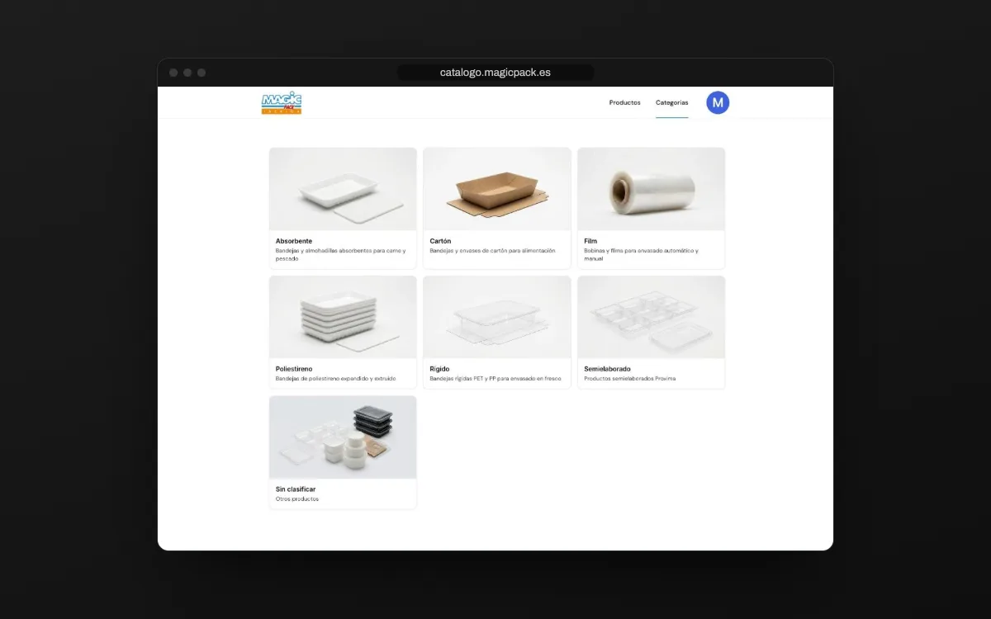
Task: Click the Poliestireno title
Action: tap(294, 369)
